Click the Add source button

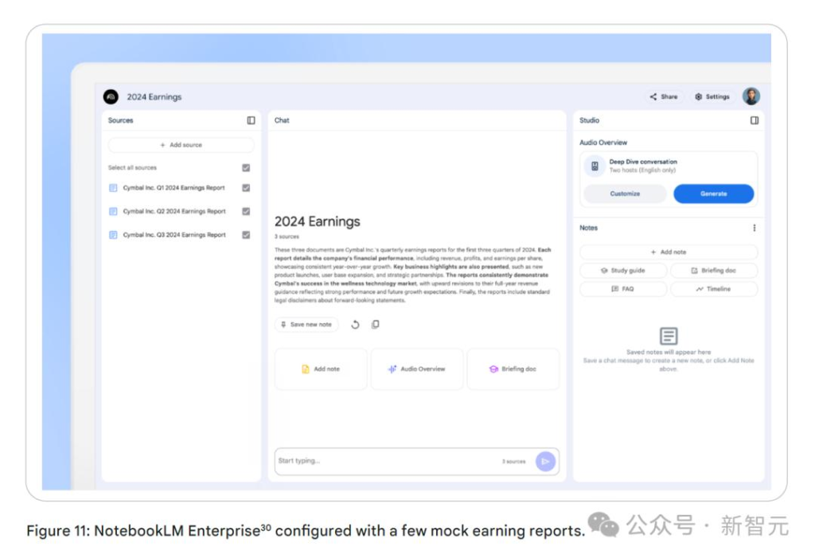181,146
